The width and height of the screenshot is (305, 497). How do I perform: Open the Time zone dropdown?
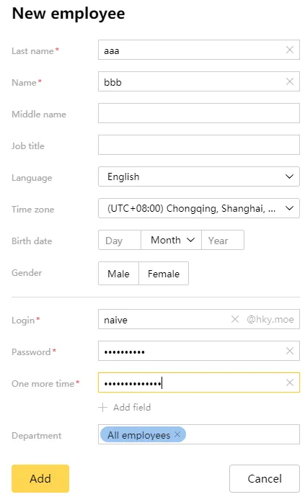(199, 208)
